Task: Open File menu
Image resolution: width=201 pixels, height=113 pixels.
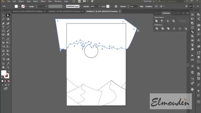Action: pos(8,1)
